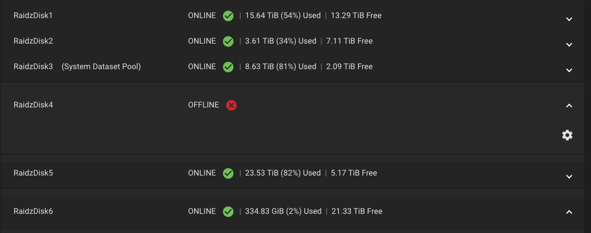Click the OFFLINE status text
This screenshot has height=233, width=591.
pos(204,105)
